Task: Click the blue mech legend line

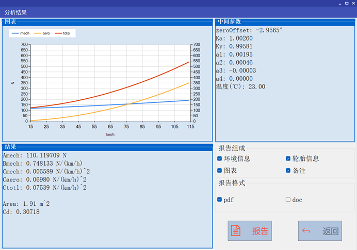Action: tap(15, 33)
